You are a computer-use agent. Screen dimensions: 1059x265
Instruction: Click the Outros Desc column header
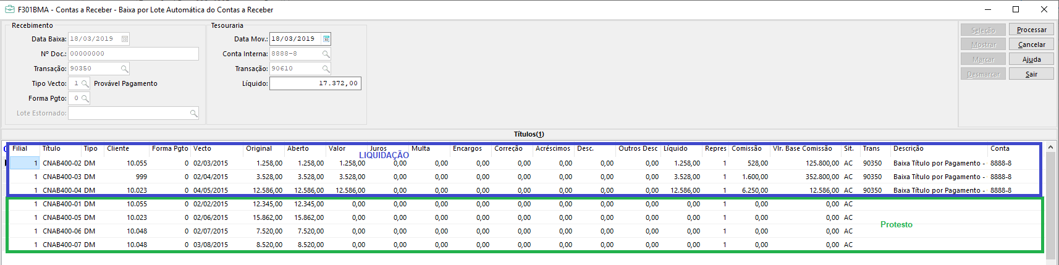pyautogui.click(x=639, y=149)
